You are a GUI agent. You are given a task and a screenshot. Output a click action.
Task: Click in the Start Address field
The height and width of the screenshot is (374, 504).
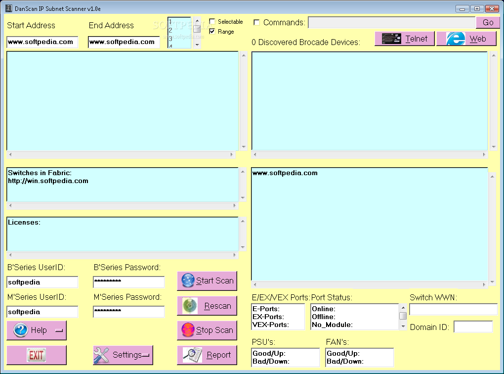point(42,42)
